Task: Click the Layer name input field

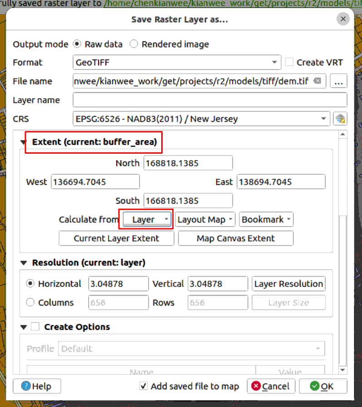Action: point(209,100)
